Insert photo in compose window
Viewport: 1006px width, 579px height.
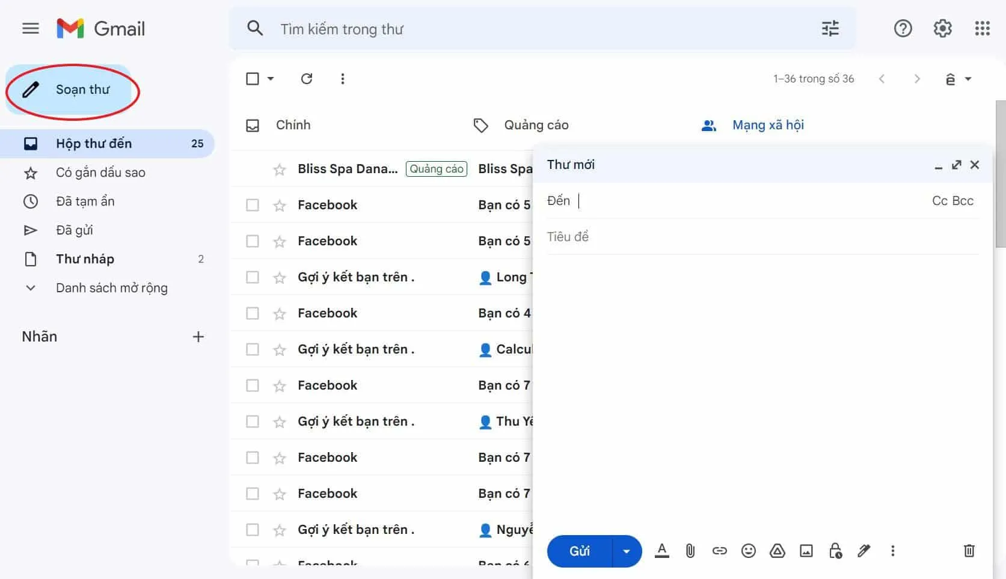806,551
